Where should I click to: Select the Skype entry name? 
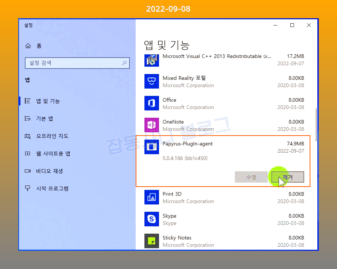tap(169, 216)
